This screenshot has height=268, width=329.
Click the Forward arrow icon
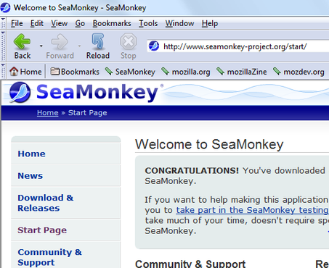60,41
